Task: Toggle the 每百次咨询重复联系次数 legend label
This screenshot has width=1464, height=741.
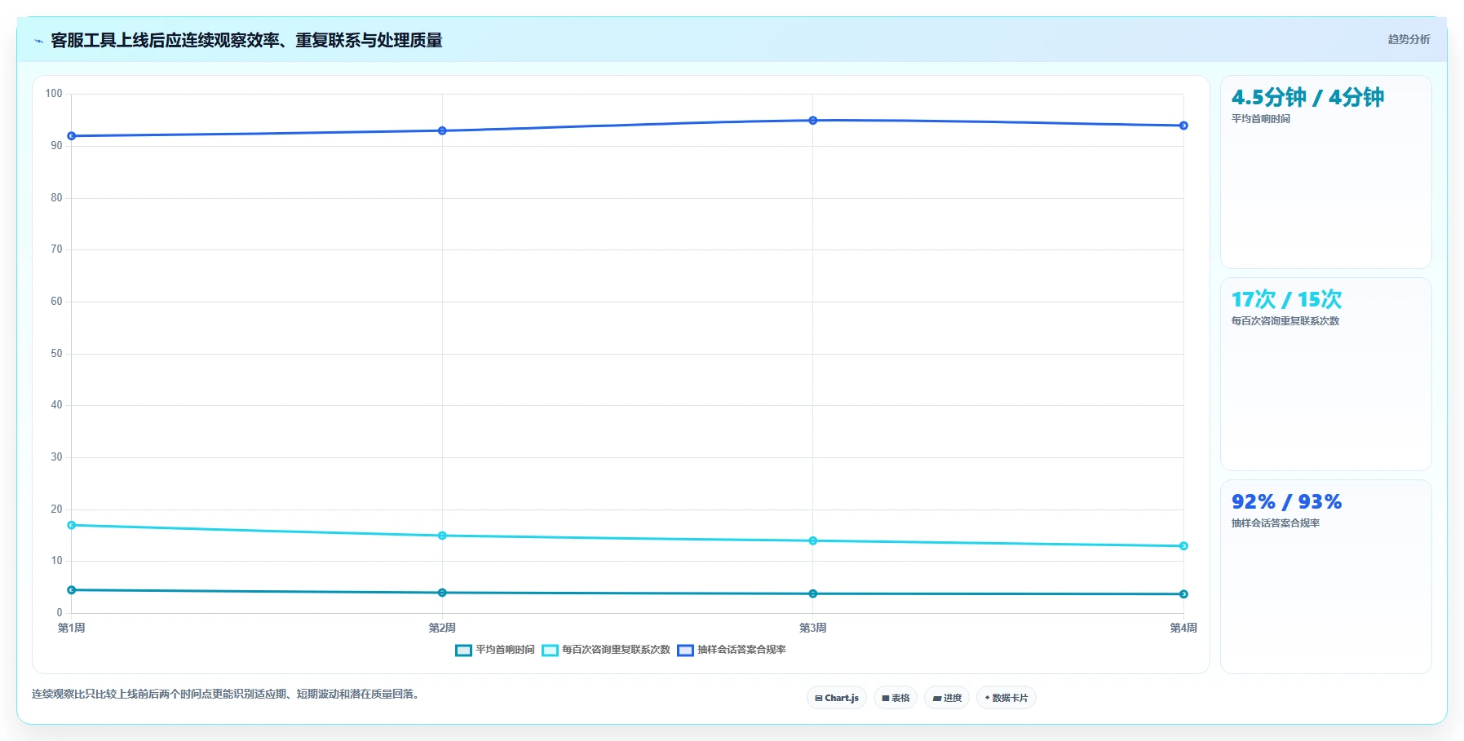Action: [616, 650]
